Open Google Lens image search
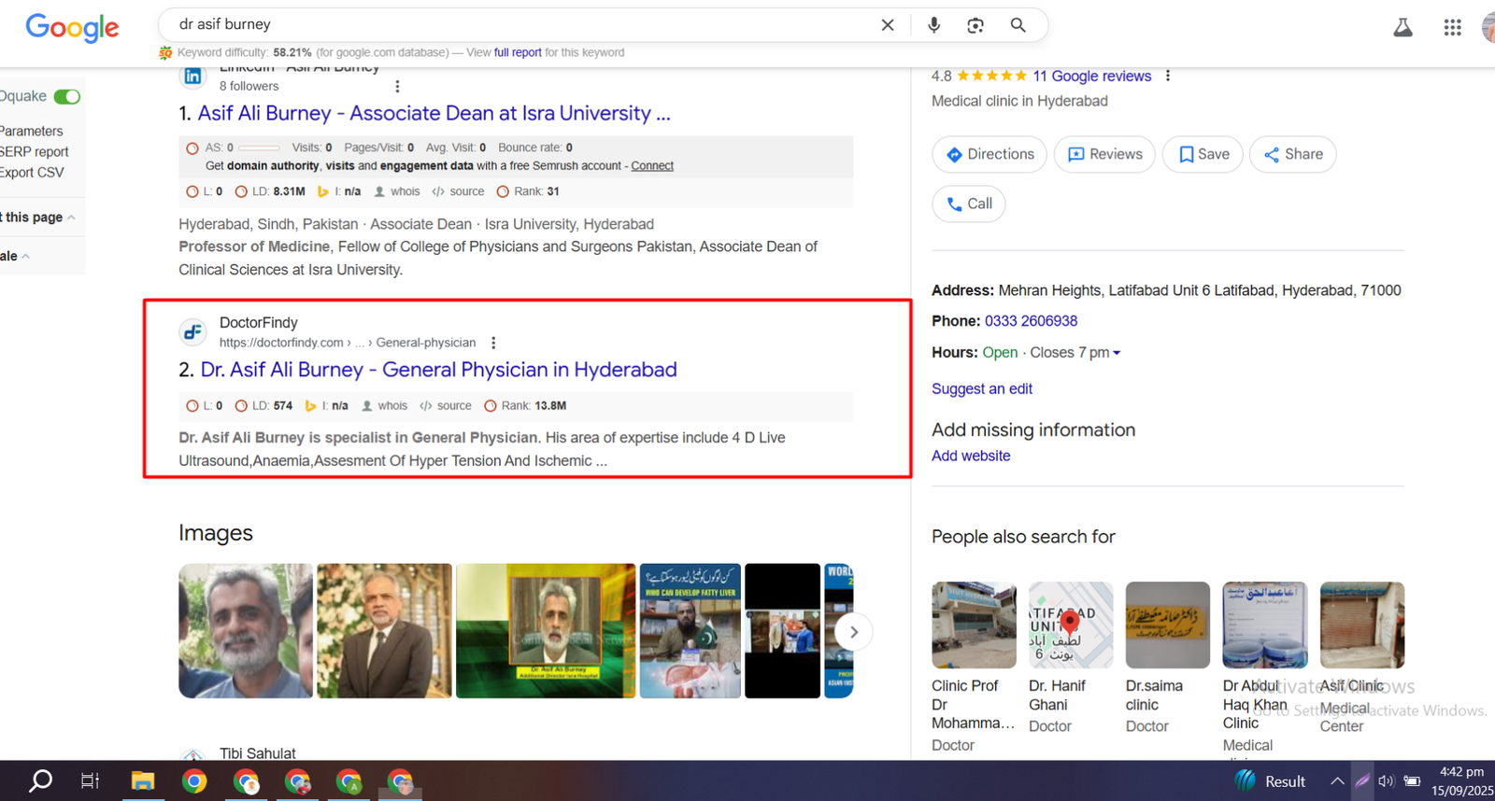The width and height of the screenshot is (1495, 801). [975, 25]
